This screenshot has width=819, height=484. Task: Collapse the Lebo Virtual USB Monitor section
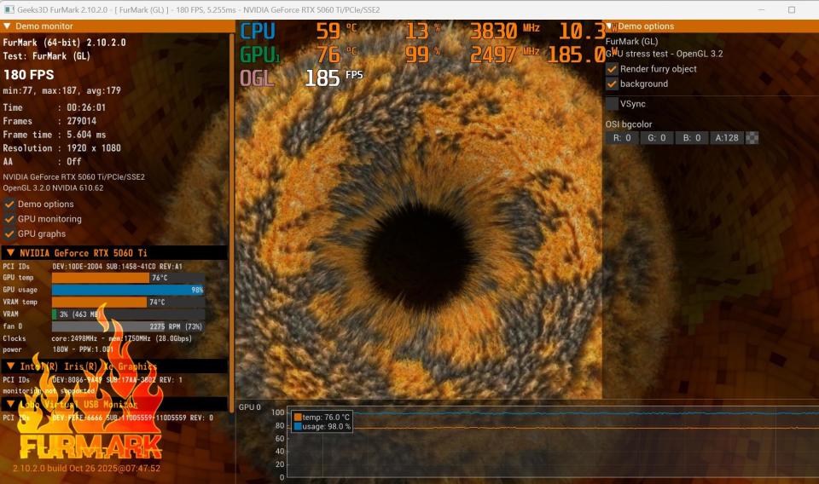click(x=10, y=404)
